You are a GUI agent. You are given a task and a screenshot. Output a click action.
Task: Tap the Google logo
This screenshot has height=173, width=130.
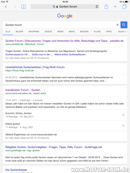65,16
